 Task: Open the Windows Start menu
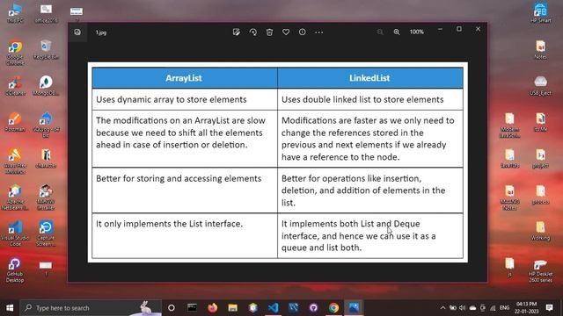click(x=10, y=308)
